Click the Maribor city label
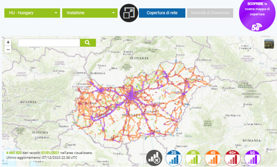 tap(64, 126)
